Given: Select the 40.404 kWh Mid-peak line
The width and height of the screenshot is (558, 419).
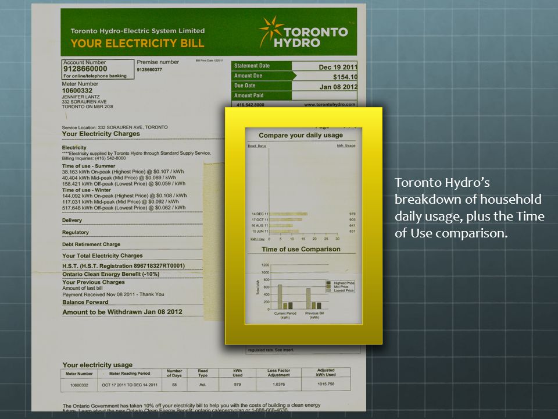Looking at the screenshot, I should [119, 178].
